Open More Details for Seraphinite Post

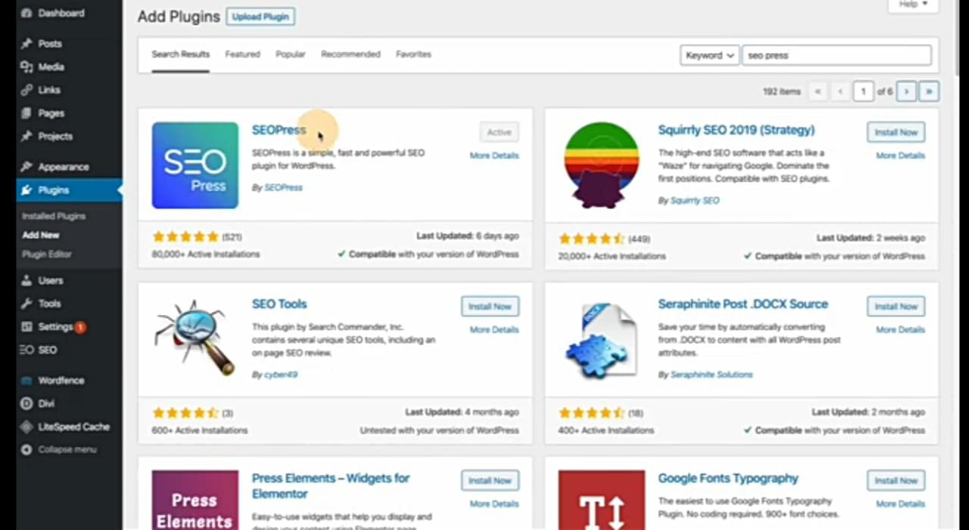tap(900, 329)
